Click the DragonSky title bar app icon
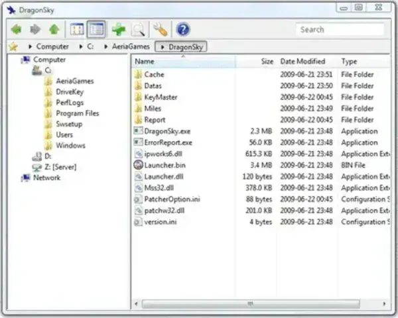Image resolution: width=398 pixels, height=318 pixels. (11, 10)
